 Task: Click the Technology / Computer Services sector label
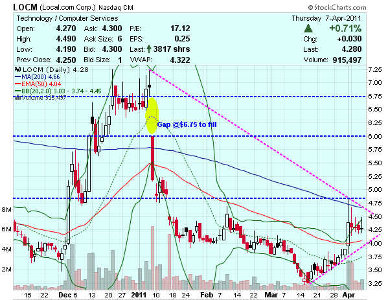tap(67, 18)
